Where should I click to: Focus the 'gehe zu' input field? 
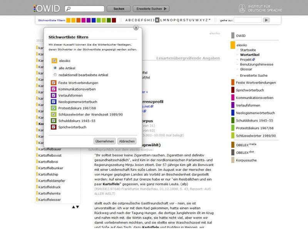(x=248, y=20)
